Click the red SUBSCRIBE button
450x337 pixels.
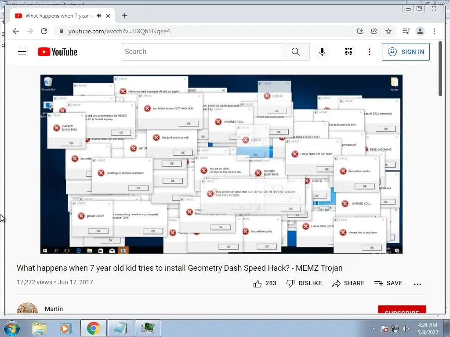[x=402, y=310]
